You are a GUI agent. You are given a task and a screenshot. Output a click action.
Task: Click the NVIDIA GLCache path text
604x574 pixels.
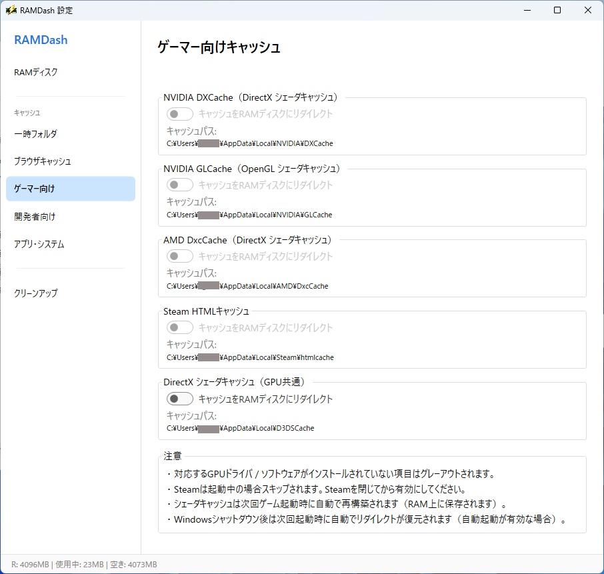tap(249, 215)
